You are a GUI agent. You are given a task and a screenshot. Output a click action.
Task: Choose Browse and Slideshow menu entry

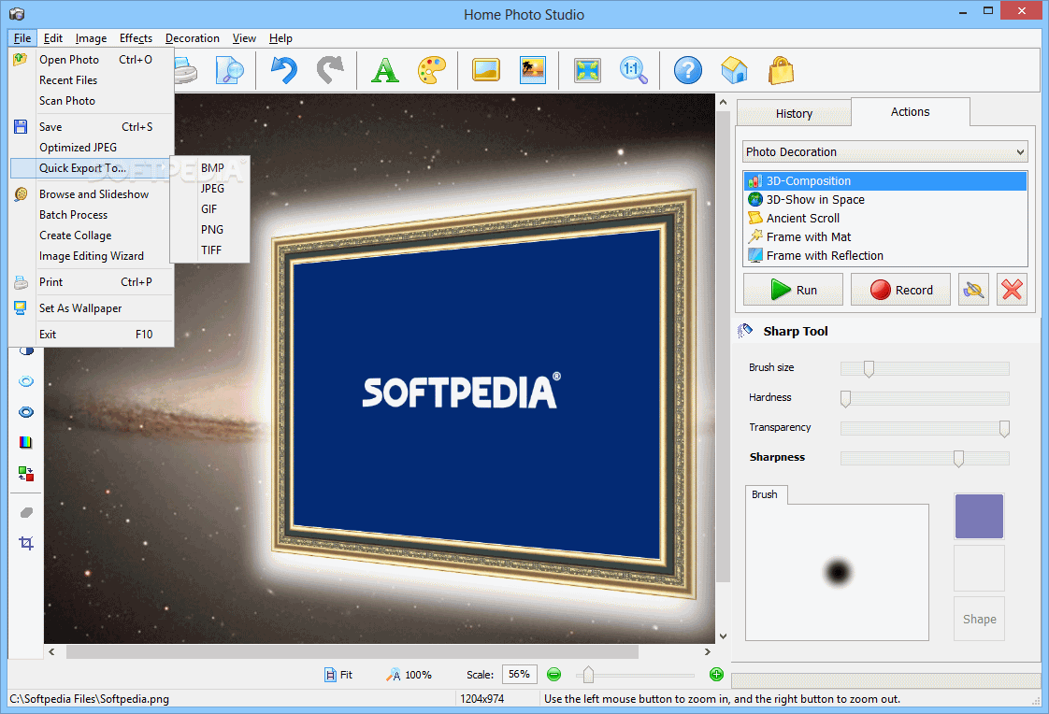click(92, 193)
